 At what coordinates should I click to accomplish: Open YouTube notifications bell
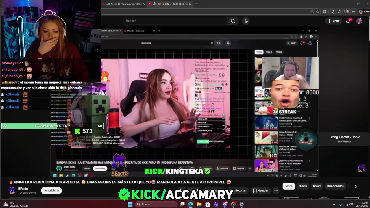coord(348,21)
